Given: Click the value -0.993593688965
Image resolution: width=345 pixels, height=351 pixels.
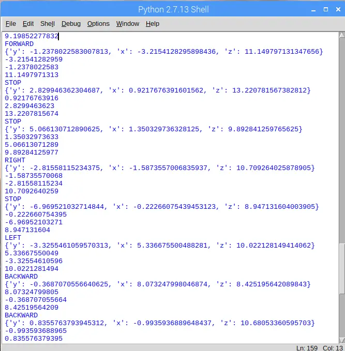Looking at the screenshot, I should coord(36,331).
